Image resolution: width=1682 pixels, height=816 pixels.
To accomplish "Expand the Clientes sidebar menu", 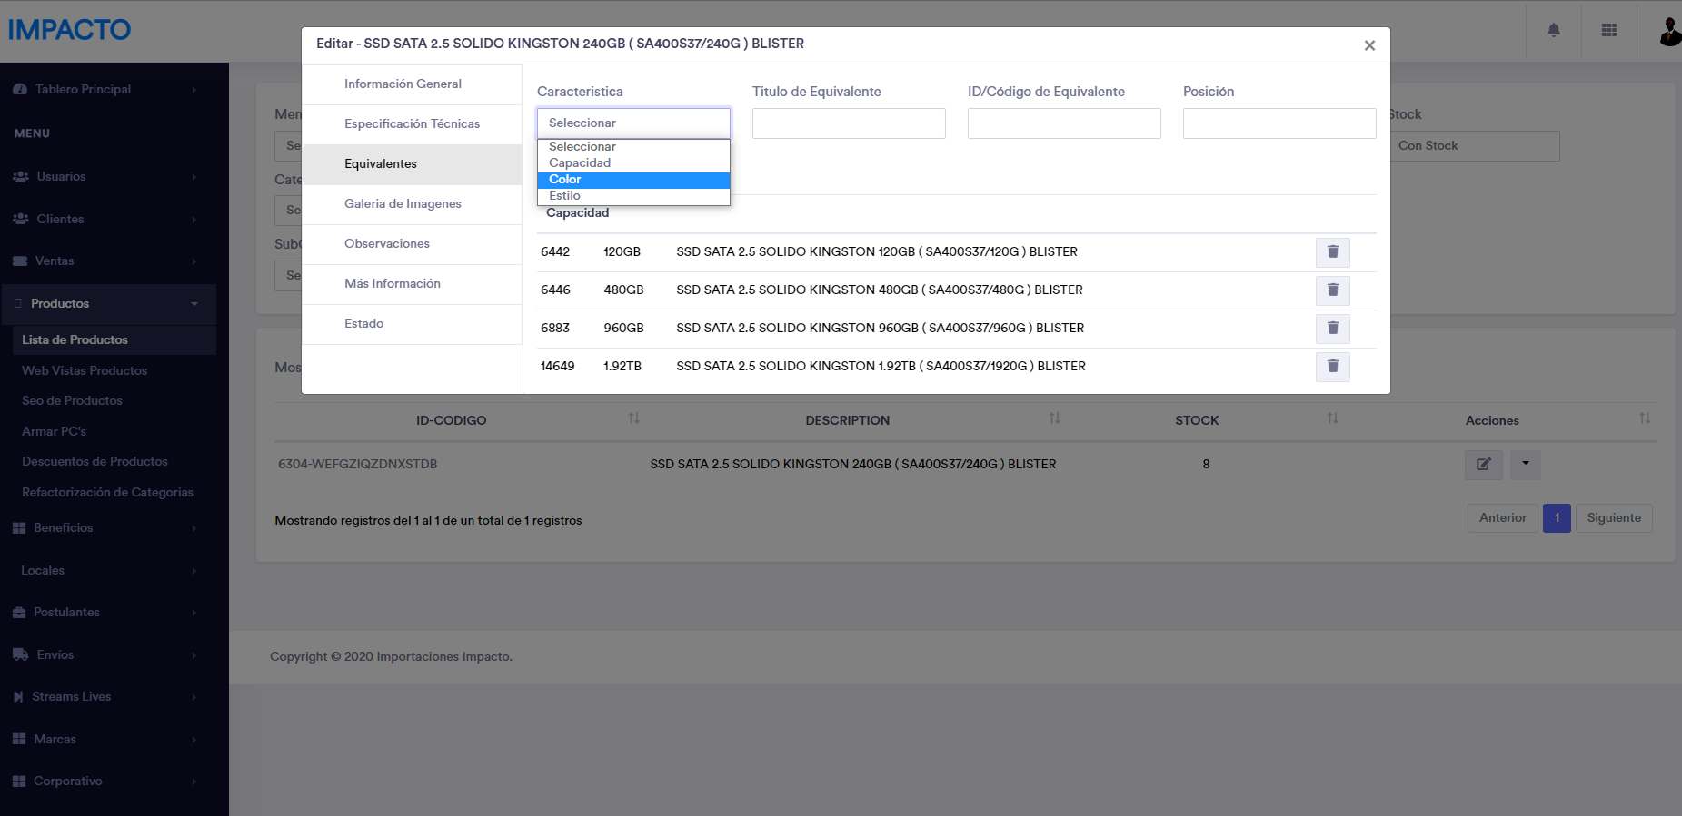I will [x=107, y=220].
